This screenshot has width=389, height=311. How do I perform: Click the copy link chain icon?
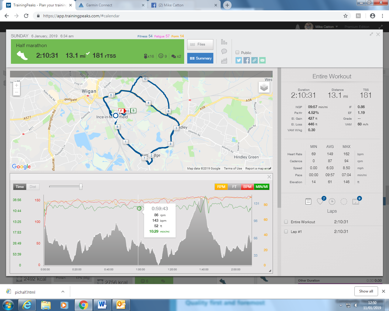pos(254,60)
